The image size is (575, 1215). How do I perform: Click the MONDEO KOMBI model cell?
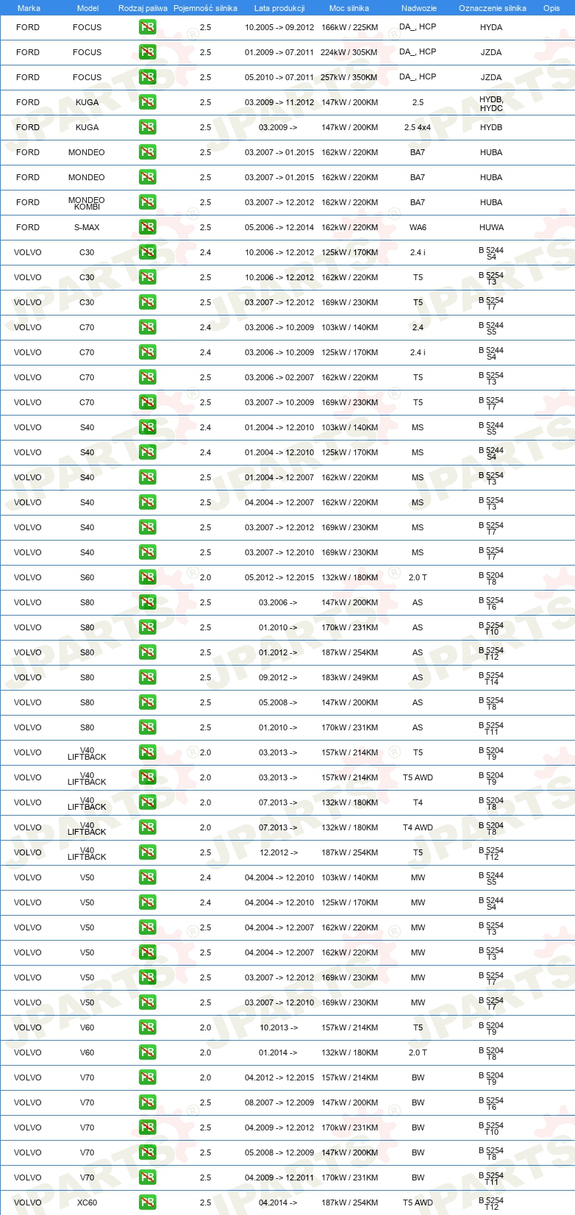(87, 203)
